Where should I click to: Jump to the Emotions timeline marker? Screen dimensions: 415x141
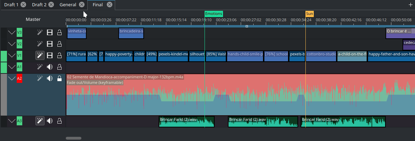(213, 14)
